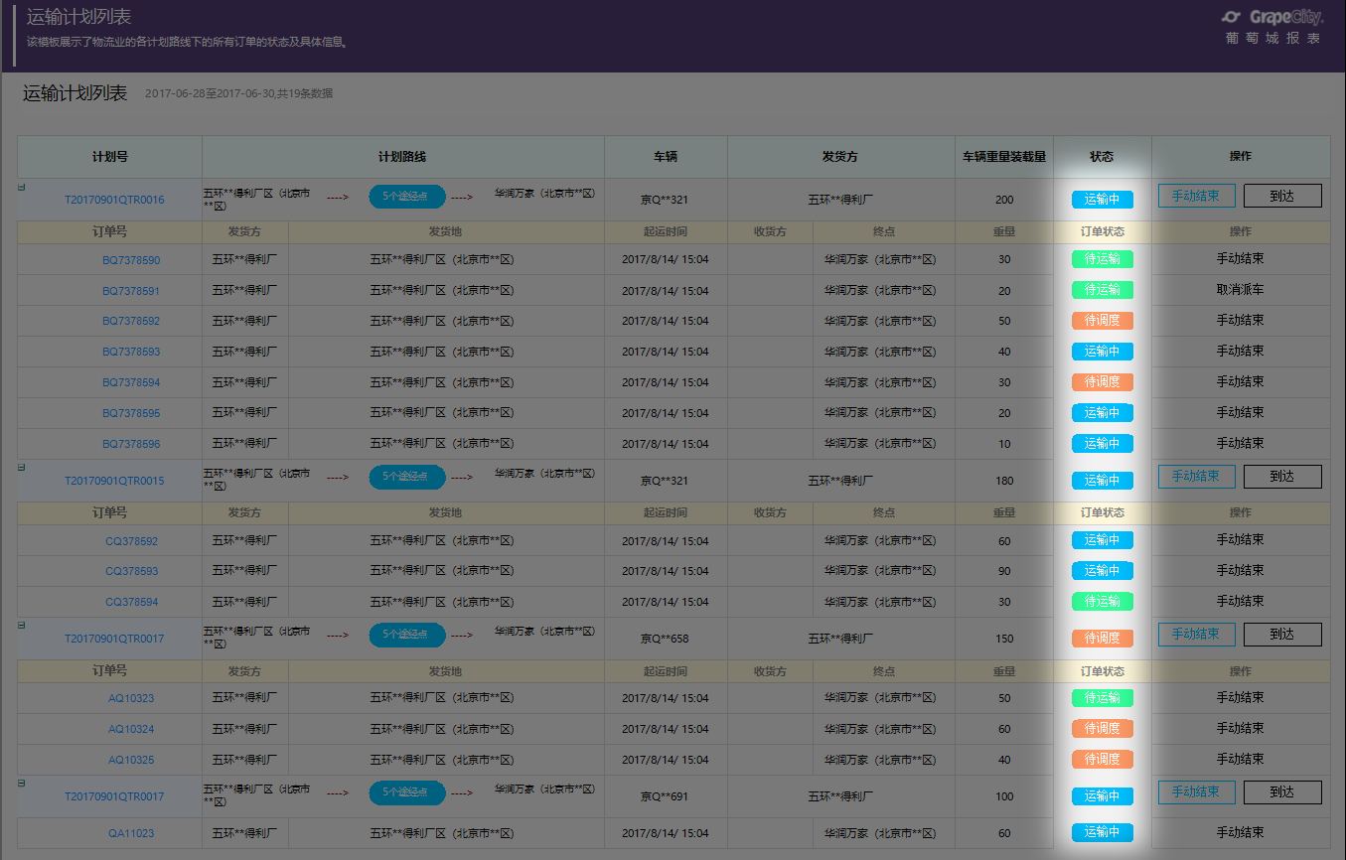Click 手动结束 in the BQ7378590 order row
1346x860 pixels.
pyautogui.click(x=1240, y=259)
